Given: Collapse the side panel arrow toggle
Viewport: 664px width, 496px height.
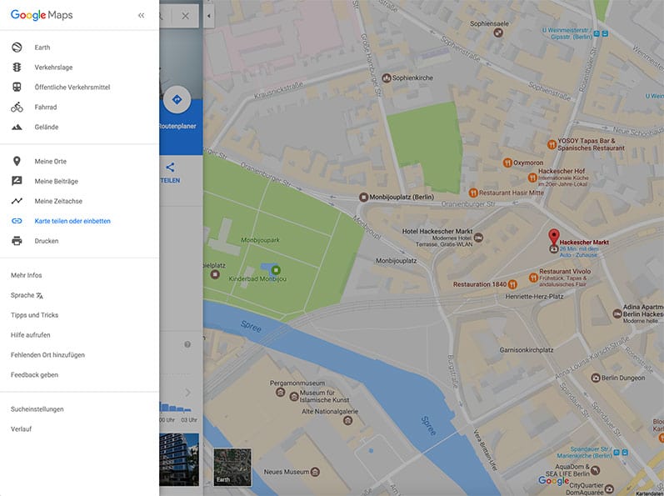Looking at the screenshot, I should tap(208, 16).
